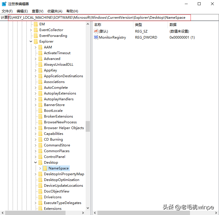The width and height of the screenshot is (219, 215).
Task: Minimize the Registry Editor window
Action: coord(186,4)
